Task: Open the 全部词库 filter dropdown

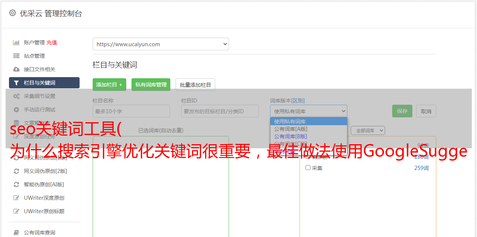Action: click(368, 130)
